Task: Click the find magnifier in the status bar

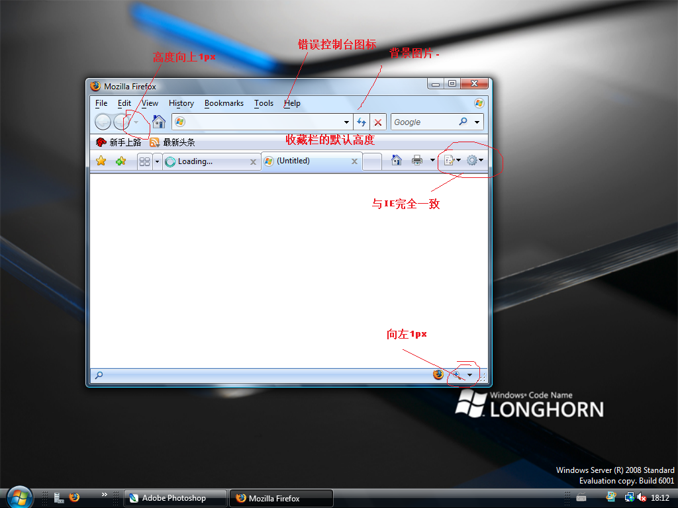Action: pos(99,375)
